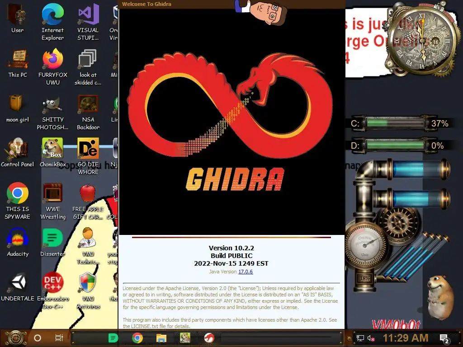Open the NSA Backdoor desktop icon

pyautogui.click(x=88, y=112)
